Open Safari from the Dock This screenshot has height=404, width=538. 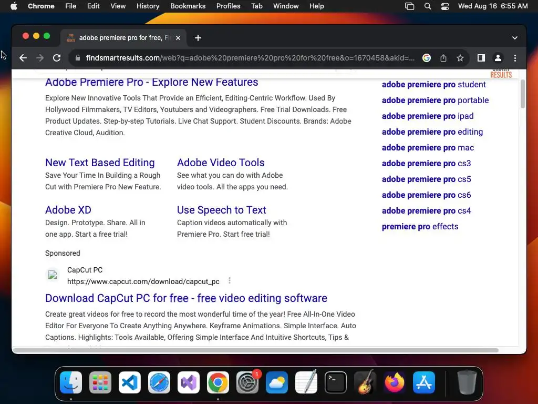click(159, 382)
